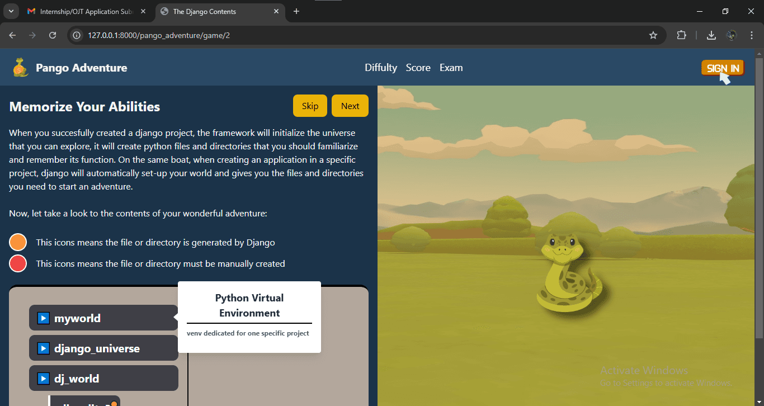The width and height of the screenshot is (764, 406).
Task: Open the browser profile avatar
Action: pos(732,35)
